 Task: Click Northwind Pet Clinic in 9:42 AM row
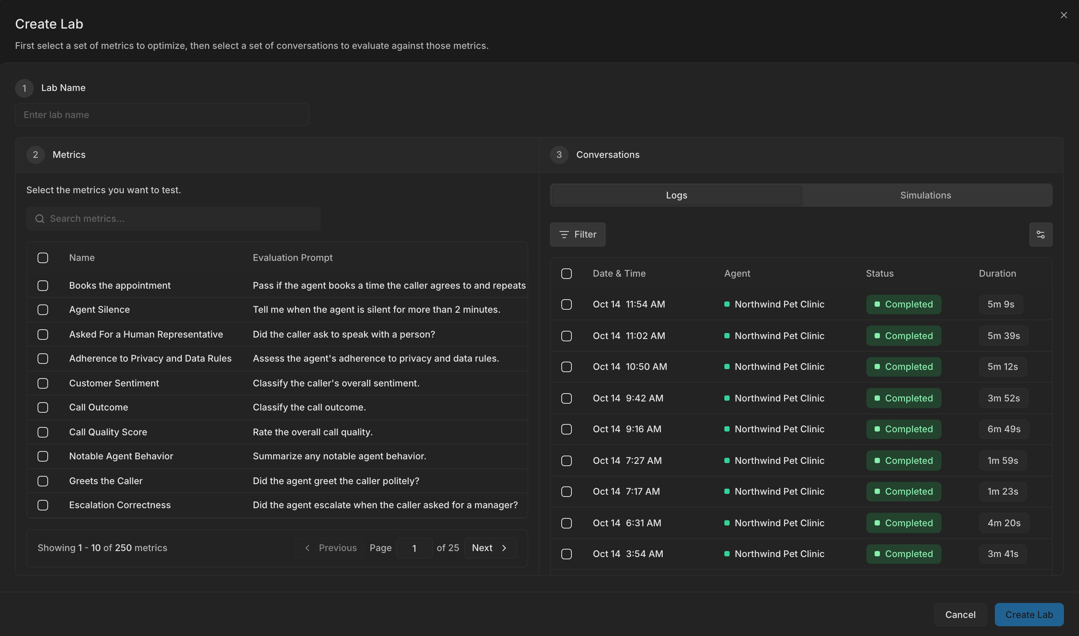tap(779, 398)
